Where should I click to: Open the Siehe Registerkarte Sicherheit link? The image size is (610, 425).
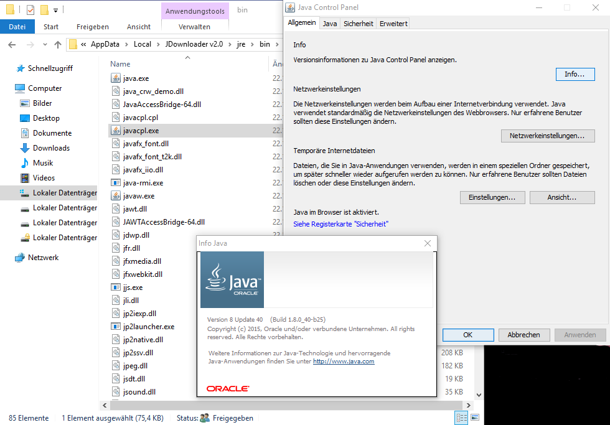click(x=341, y=224)
